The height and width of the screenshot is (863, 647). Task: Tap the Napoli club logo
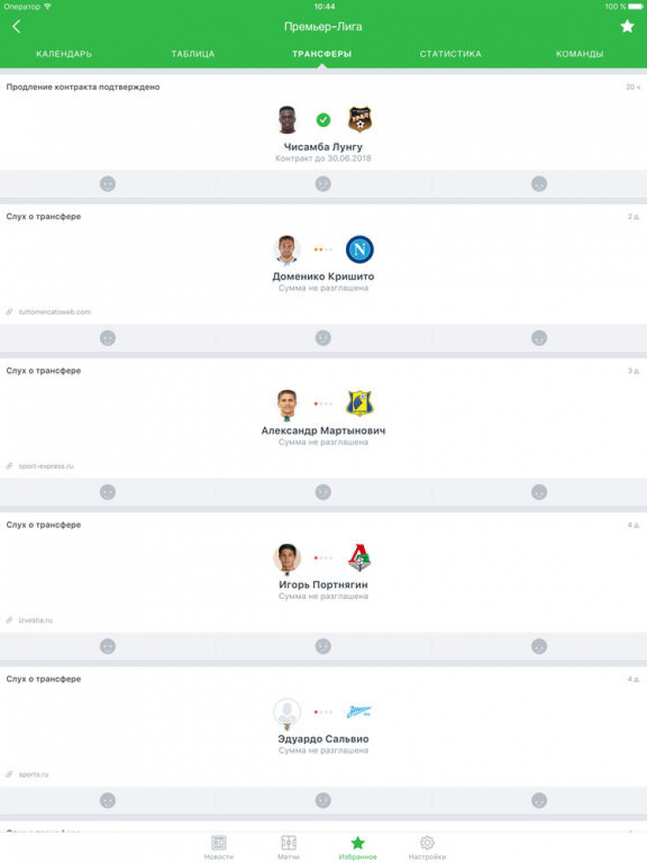(x=360, y=249)
